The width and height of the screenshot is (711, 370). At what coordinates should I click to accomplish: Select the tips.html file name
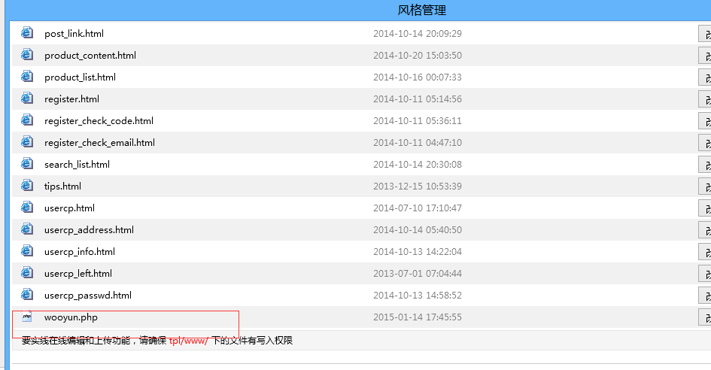(x=62, y=186)
